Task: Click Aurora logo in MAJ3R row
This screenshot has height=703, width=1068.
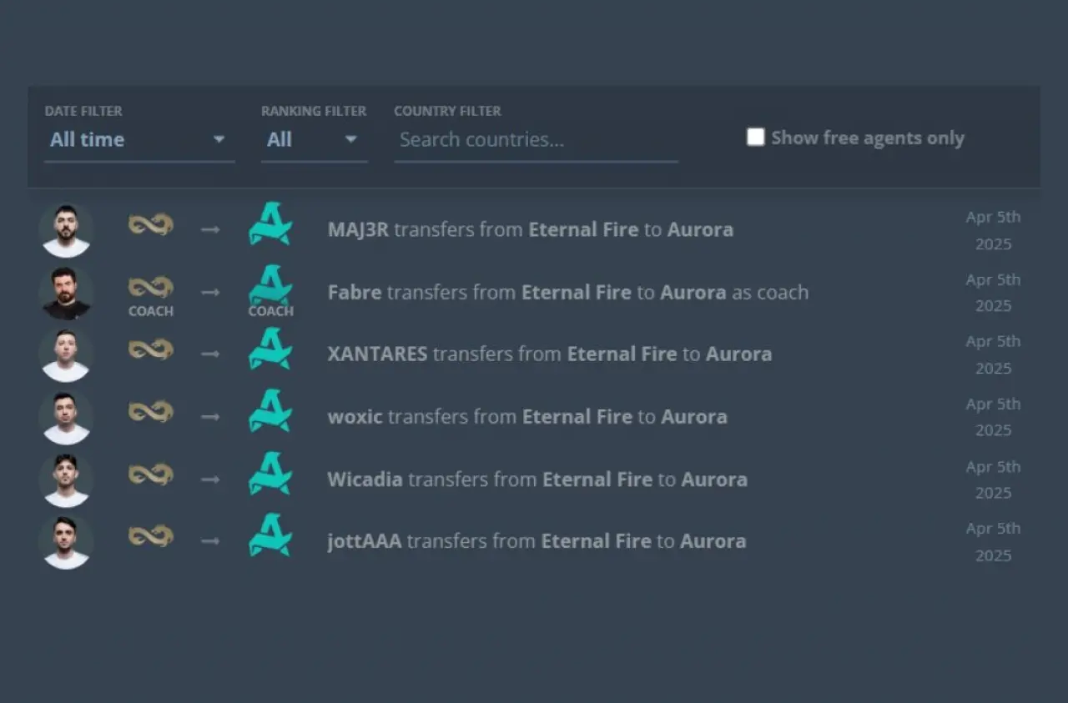Action: pyautogui.click(x=270, y=225)
